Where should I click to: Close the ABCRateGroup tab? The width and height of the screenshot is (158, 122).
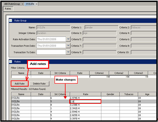click(x=22, y=4)
